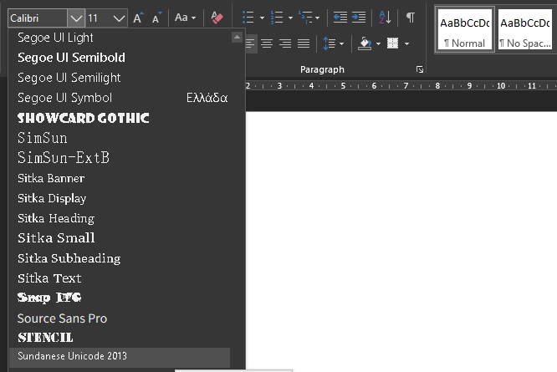Viewport: 557px width, 372px height.
Task: Click the Increase Font Size icon
Action: (x=138, y=18)
